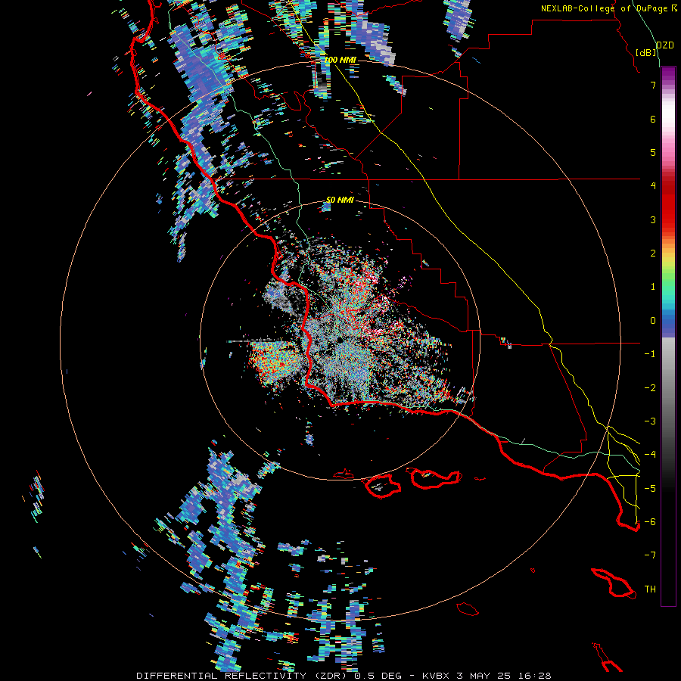This screenshot has width=681, height=681.
Task: Click the '-6' value on the scale
Action: pos(650,522)
